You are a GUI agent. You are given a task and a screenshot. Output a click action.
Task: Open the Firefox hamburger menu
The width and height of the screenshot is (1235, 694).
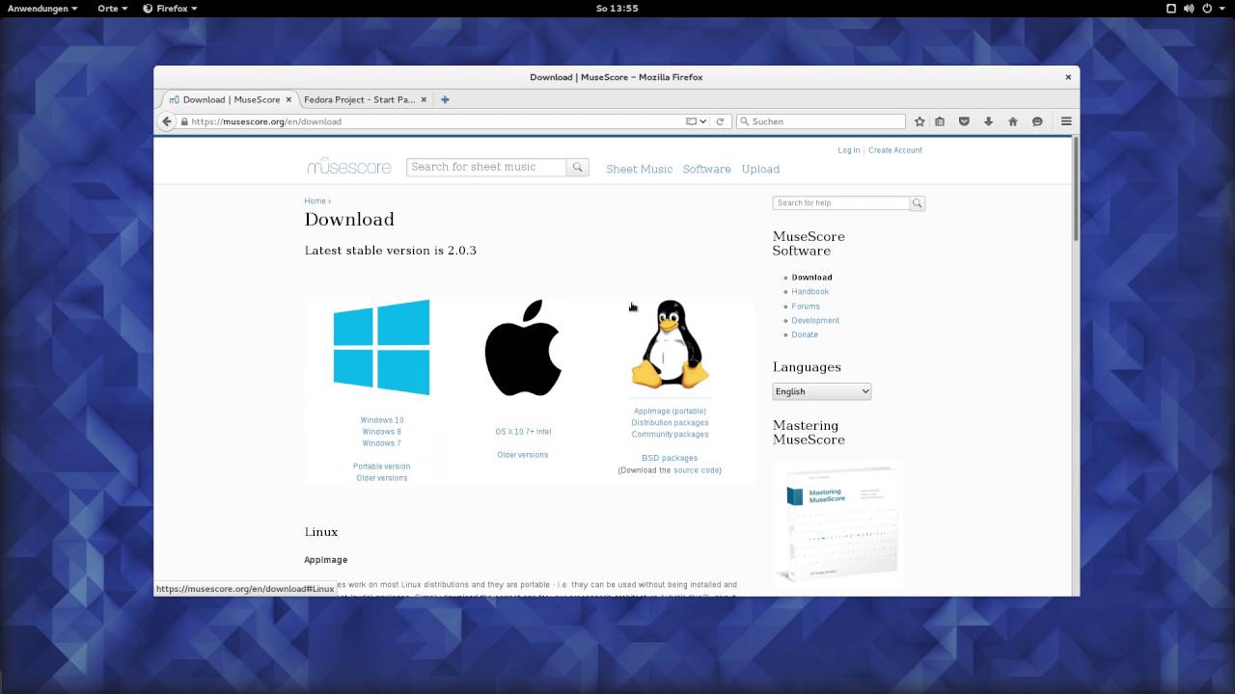pyautogui.click(x=1066, y=121)
